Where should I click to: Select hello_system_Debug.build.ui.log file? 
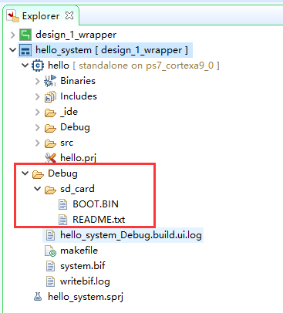point(131,235)
